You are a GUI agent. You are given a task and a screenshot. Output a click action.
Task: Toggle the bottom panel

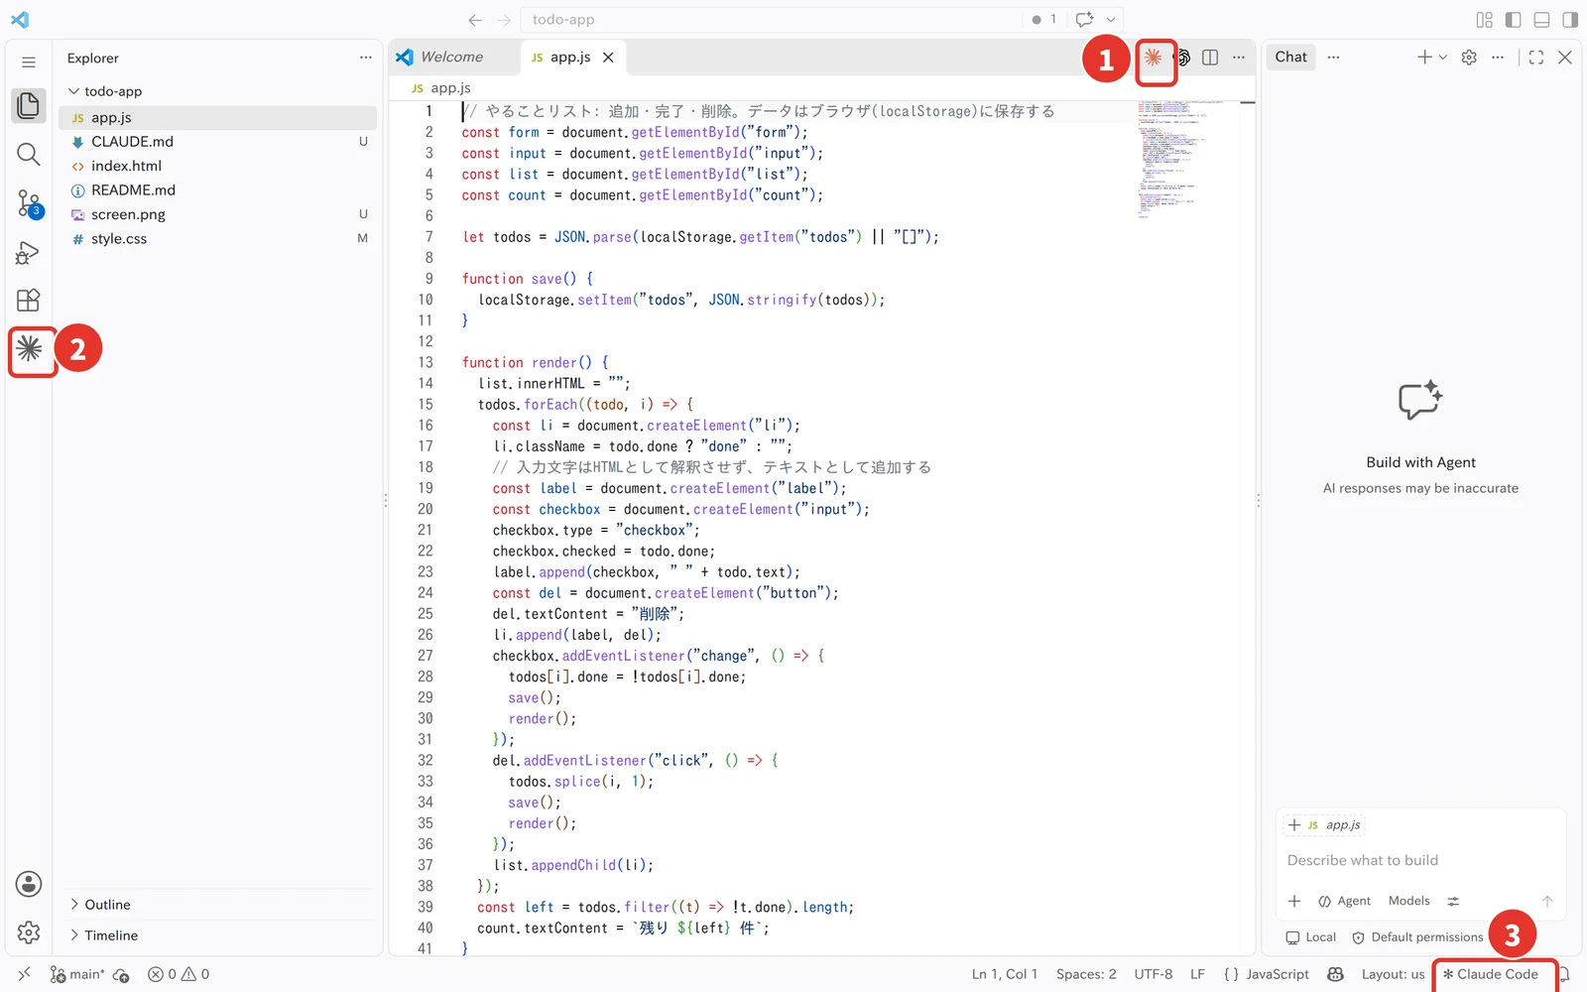coord(1542,20)
